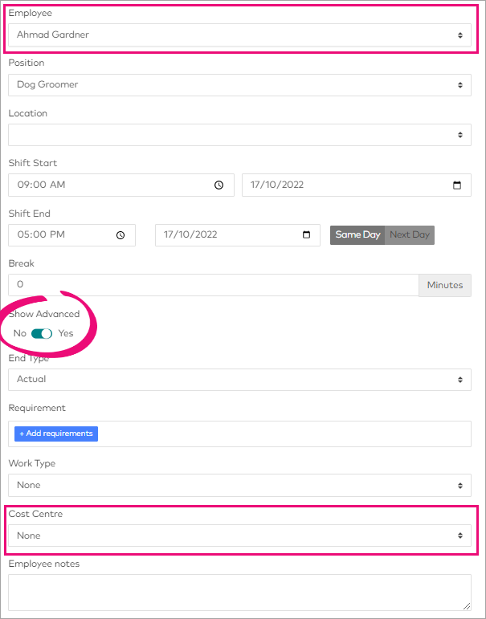Open the Shift Start clock time picker icon
This screenshot has width=486, height=619.
tap(218, 185)
